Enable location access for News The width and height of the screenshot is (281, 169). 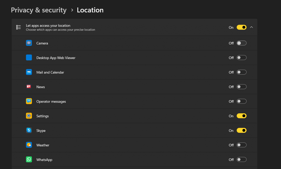[241, 86]
